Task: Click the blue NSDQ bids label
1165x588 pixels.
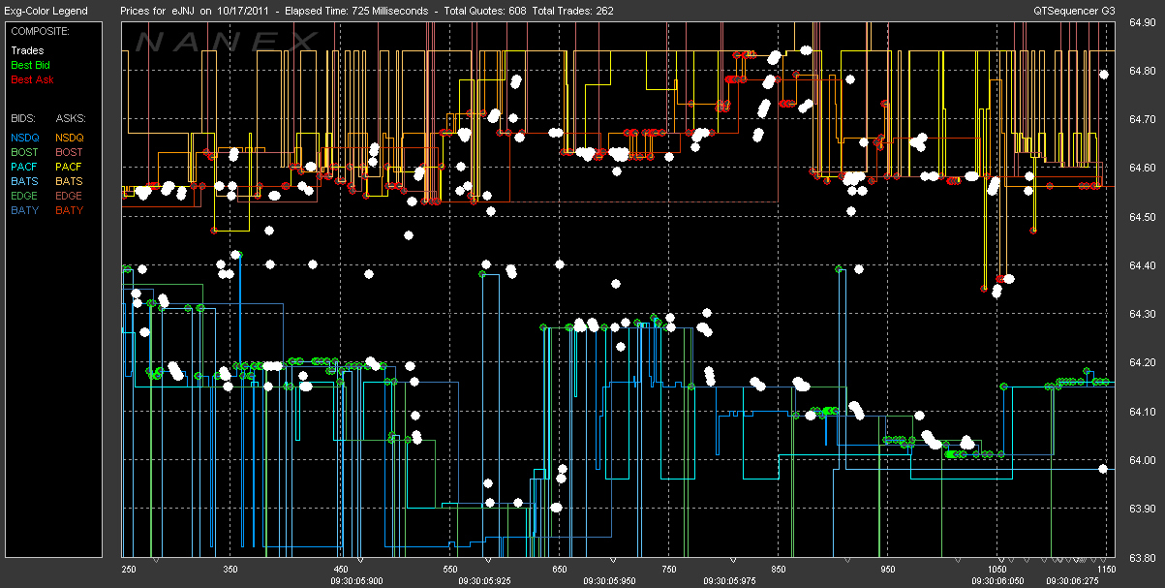Action: [x=25, y=138]
